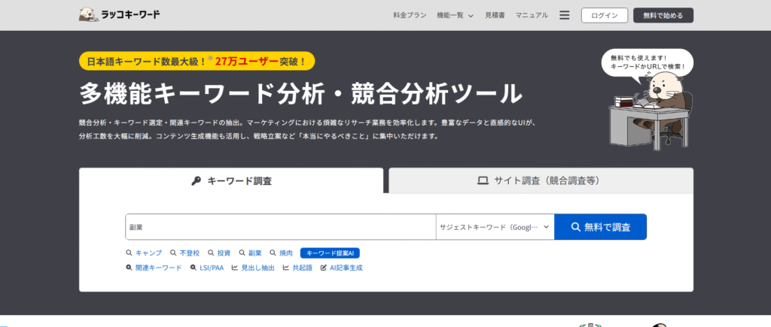Click the edit icon beside AI記事生成
771x327 pixels.
(x=324, y=268)
